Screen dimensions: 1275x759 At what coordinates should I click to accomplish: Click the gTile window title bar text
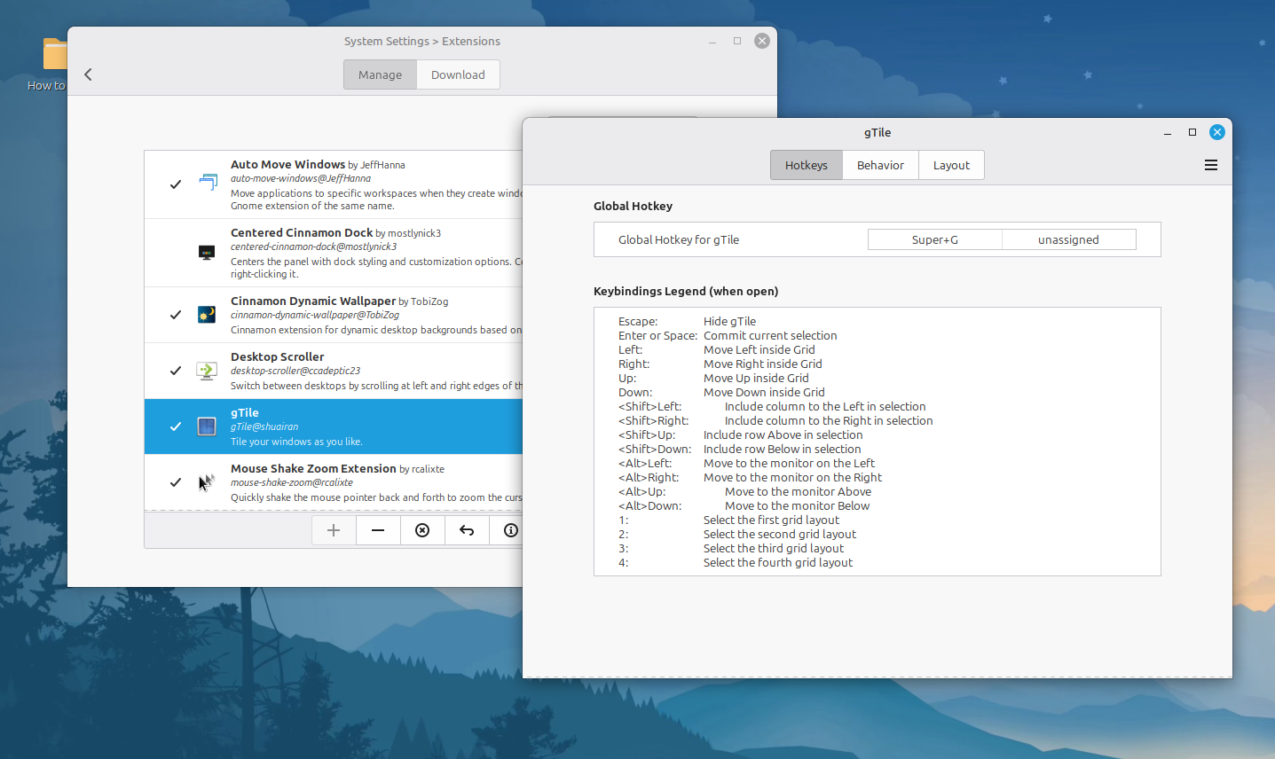pos(878,132)
